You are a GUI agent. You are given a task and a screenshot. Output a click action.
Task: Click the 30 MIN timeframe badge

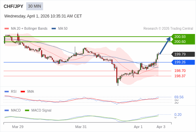[35, 6]
